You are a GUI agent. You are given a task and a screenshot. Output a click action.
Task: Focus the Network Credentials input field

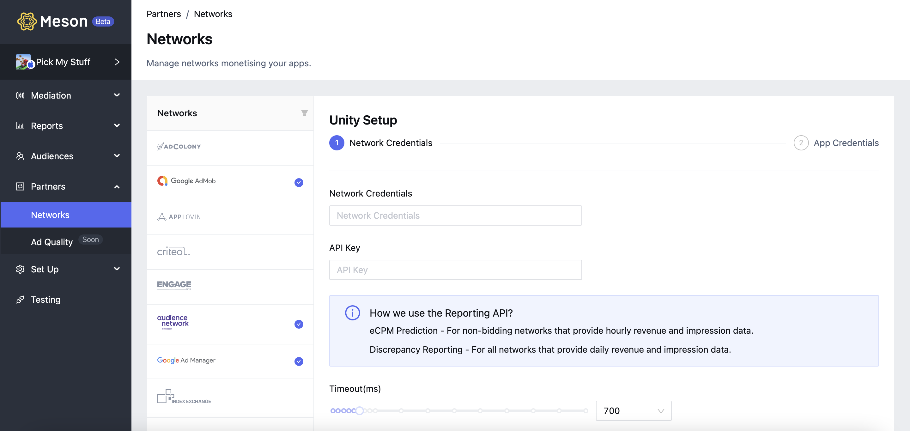455,215
